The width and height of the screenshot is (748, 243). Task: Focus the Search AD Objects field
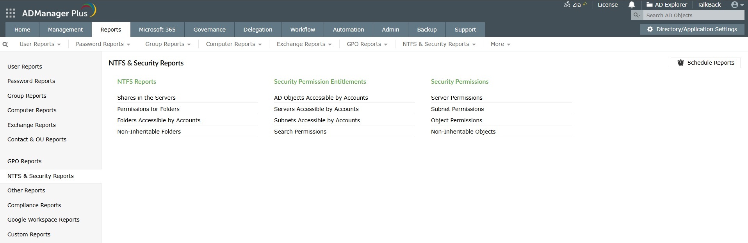[693, 15]
